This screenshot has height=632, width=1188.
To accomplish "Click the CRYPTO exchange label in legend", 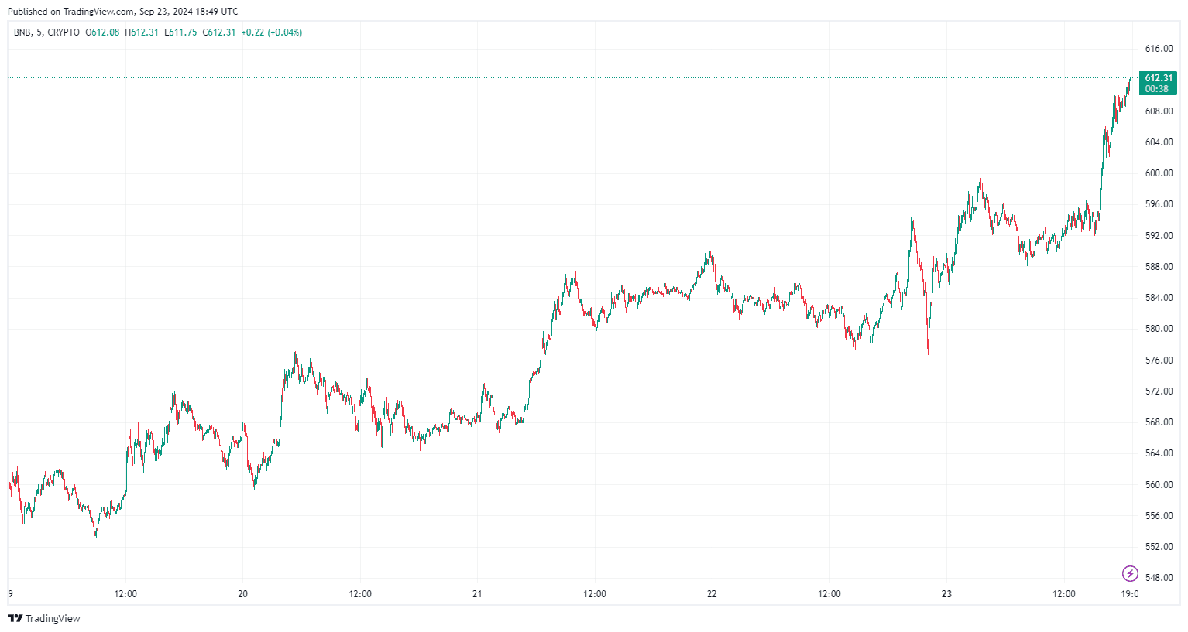I will pos(64,32).
